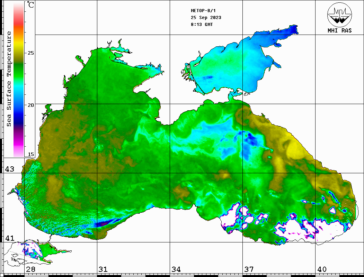Click the latitude label '43'
Screen dimensions: 364x277
[x=10, y=169]
